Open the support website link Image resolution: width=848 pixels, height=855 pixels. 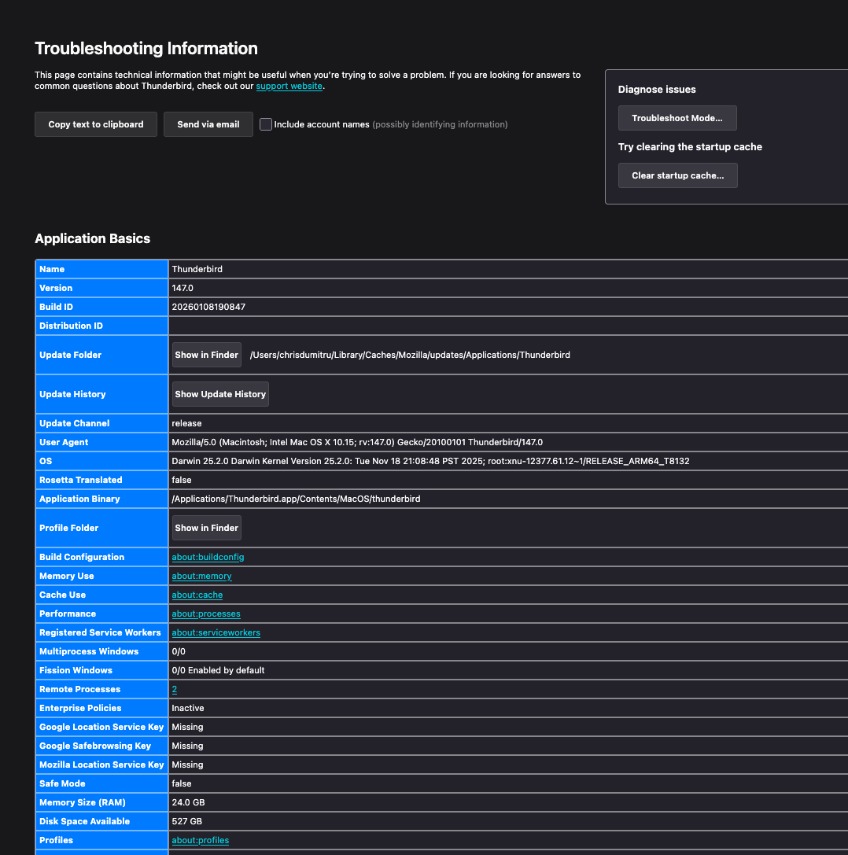coord(289,87)
